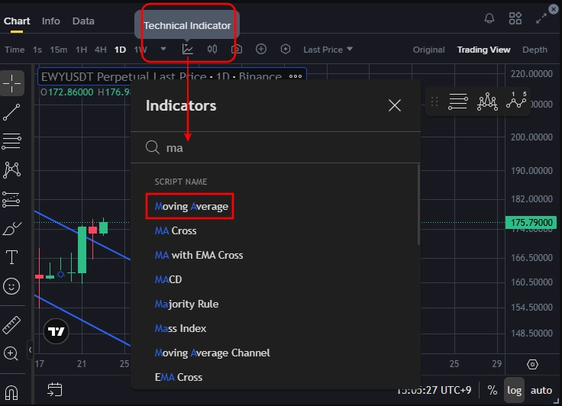Toggle auto scale mode

(541, 390)
